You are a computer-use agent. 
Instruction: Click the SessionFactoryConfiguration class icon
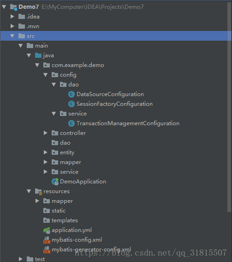click(71, 104)
